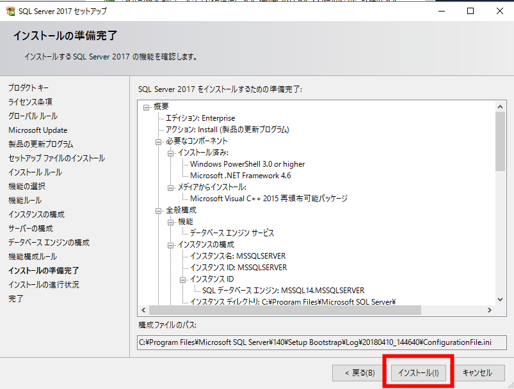Image resolution: width=514 pixels, height=389 pixels.
Task: Click the SQL Server setup title bar icon
Action: [x=9, y=11]
